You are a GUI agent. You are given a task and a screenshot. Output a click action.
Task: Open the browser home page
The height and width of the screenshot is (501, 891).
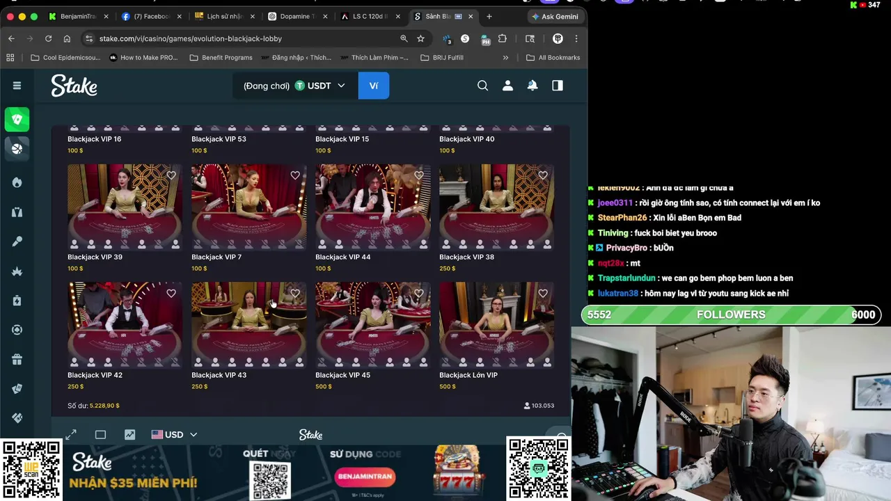click(67, 38)
